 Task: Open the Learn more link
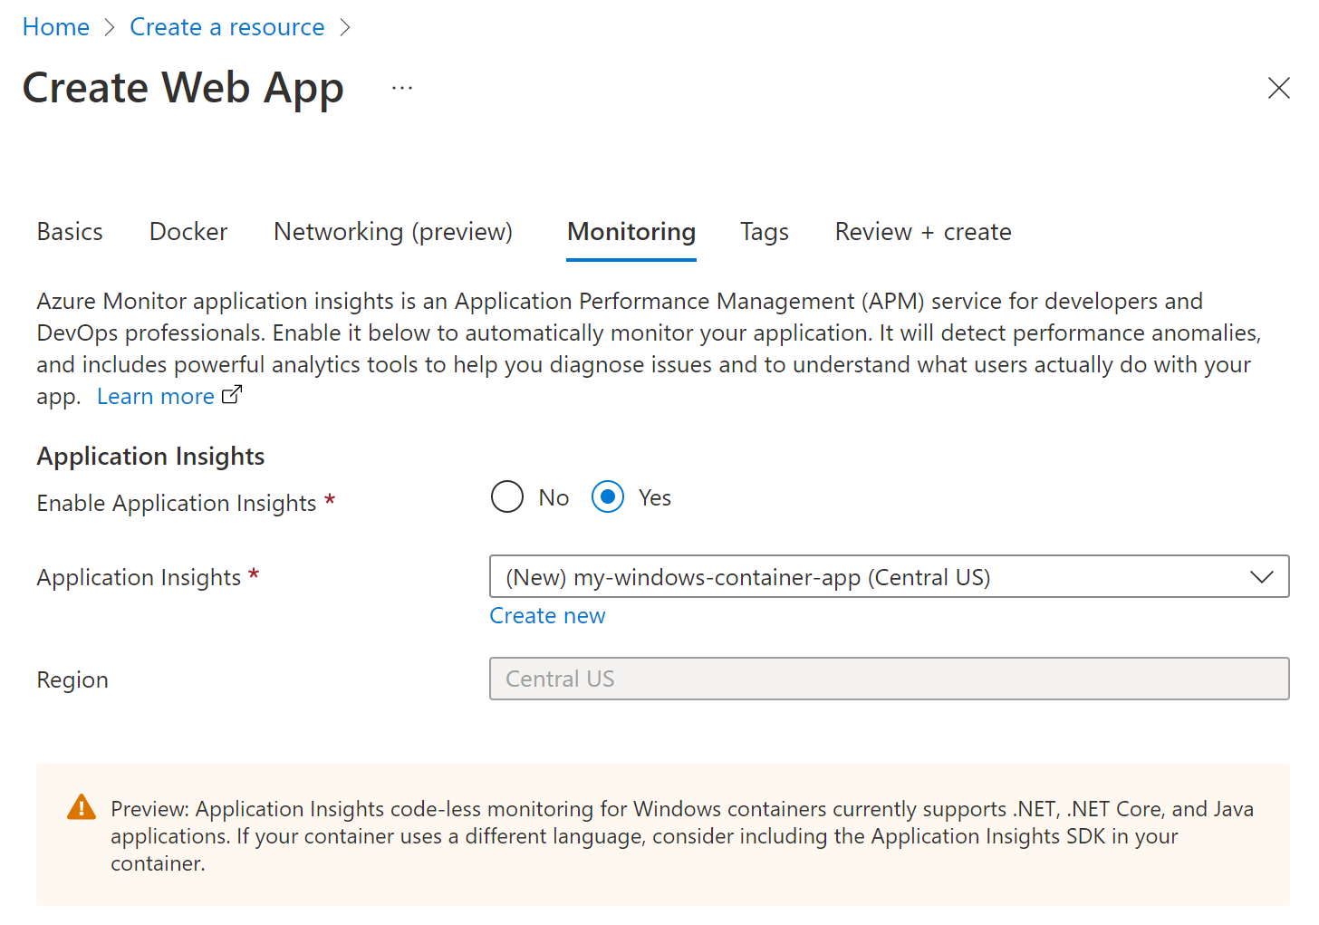[x=155, y=395]
